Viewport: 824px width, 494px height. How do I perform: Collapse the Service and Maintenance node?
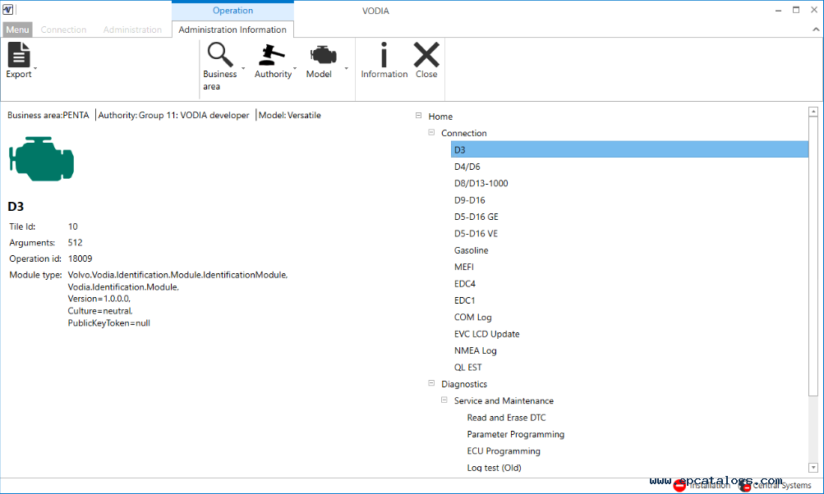[x=444, y=400]
